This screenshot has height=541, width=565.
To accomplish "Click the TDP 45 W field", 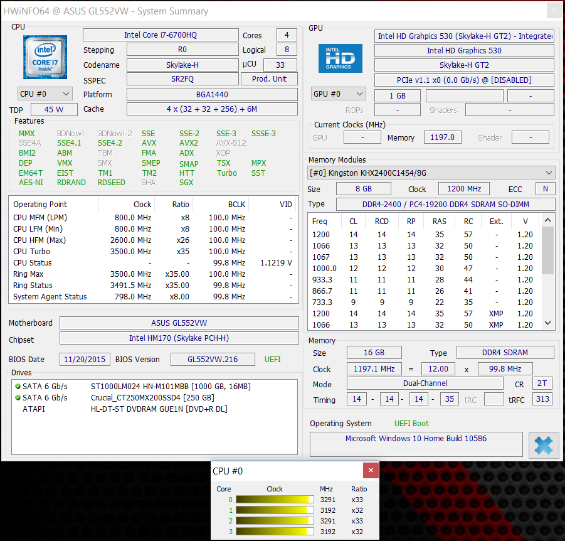I will coord(54,109).
